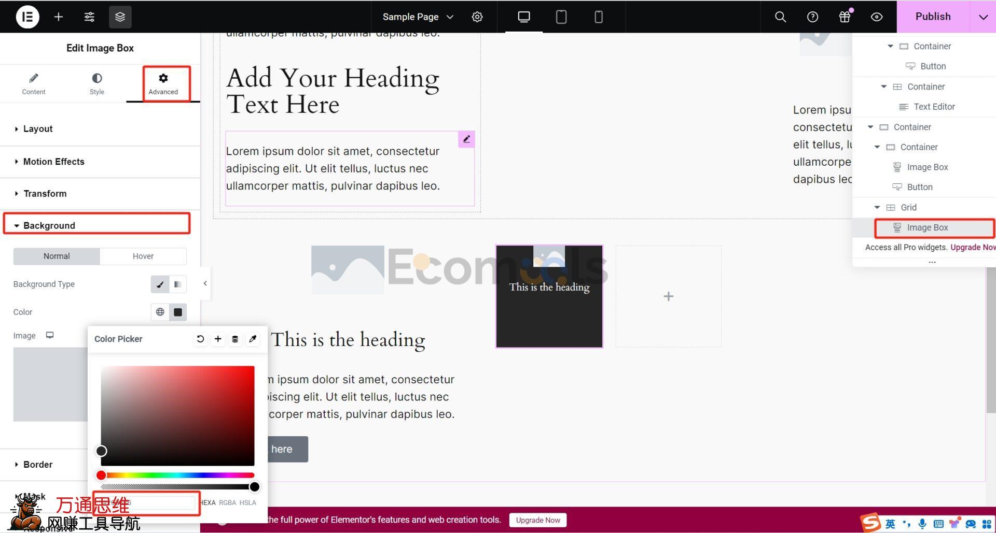Screen dimensions: 996x533
Task: Click the hue slider bar
Action: click(177, 475)
